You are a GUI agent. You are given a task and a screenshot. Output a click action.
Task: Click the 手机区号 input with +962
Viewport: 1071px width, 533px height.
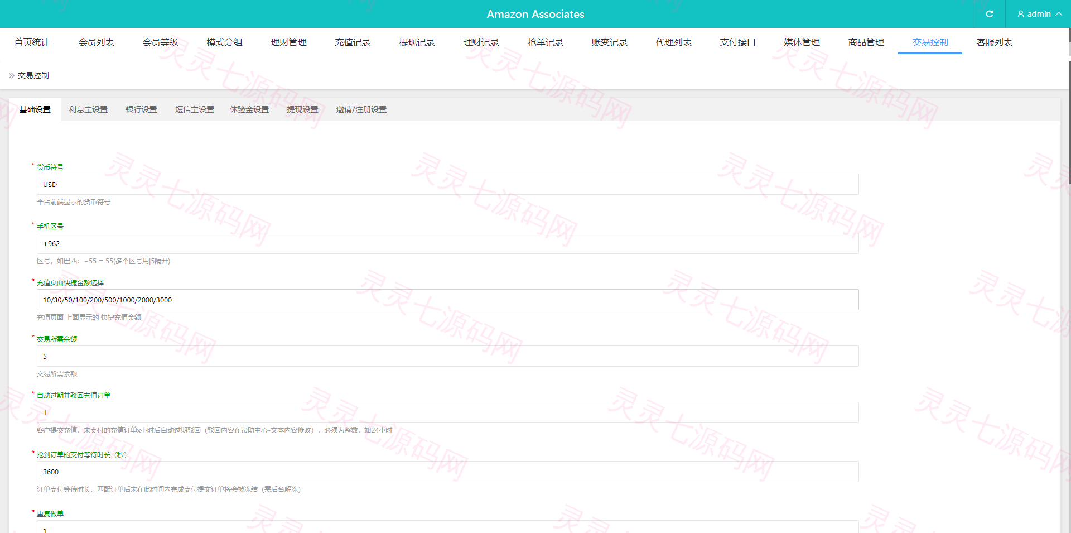point(447,243)
